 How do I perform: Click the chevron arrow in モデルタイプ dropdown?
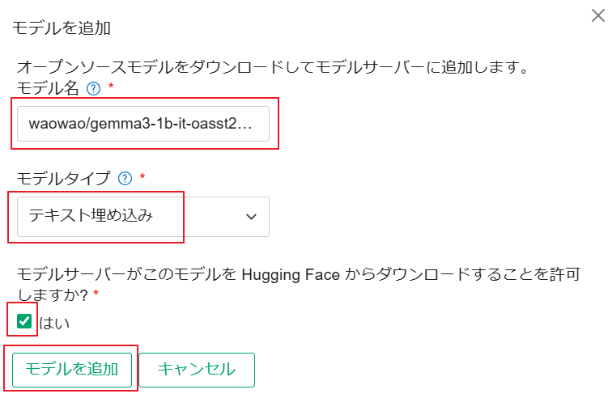[251, 216]
